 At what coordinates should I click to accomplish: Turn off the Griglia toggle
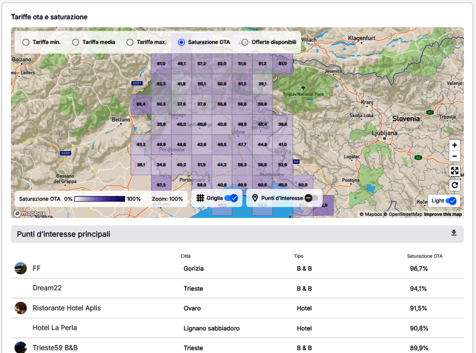pyautogui.click(x=232, y=198)
